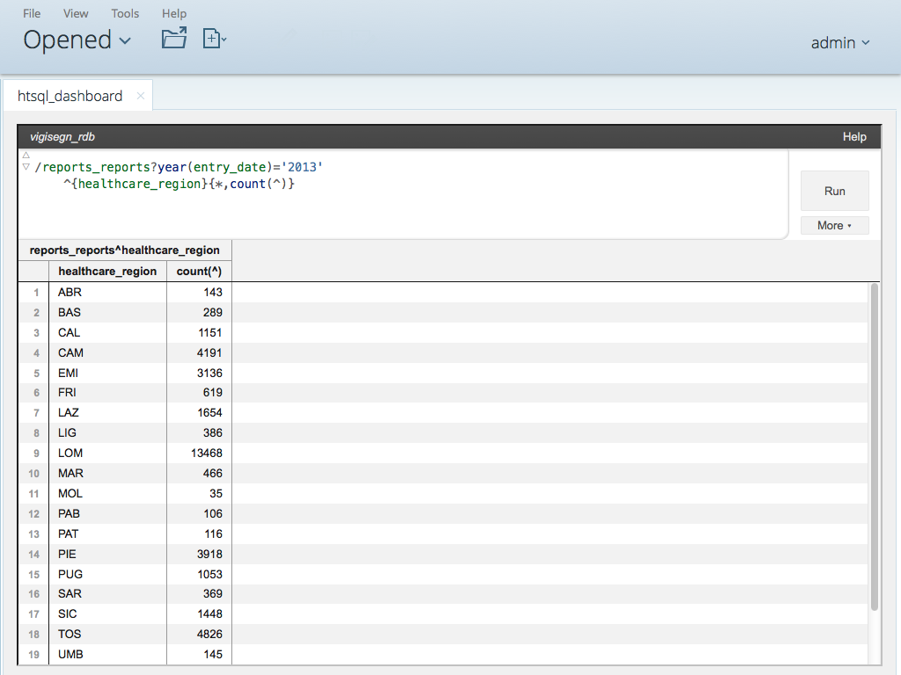Image resolution: width=901 pixels, height=675 pixels.
Task: Select the PUG region cell
Action: 107,574
